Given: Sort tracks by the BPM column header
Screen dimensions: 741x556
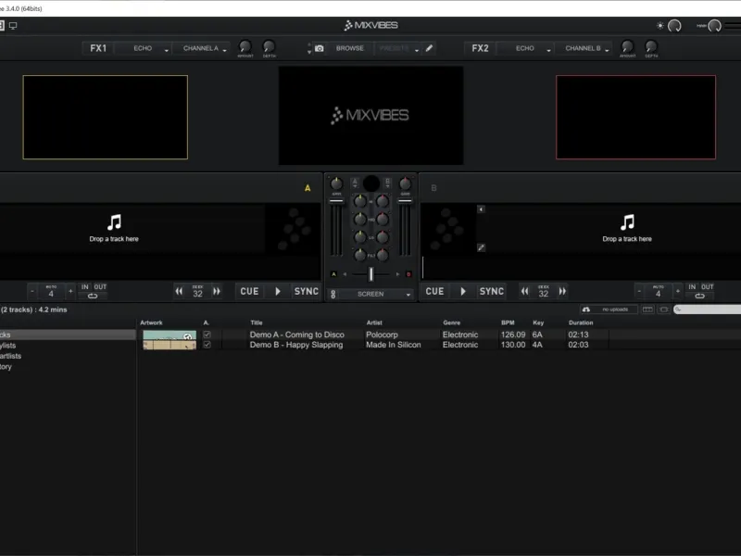Looking at the screenshot, I should [508, 322].
